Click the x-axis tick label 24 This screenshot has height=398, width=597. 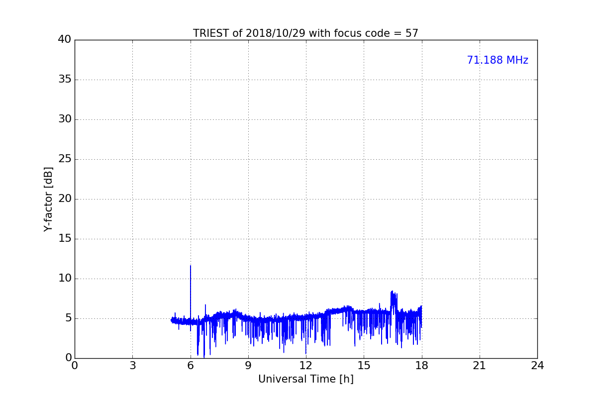click(x=537, y=366)
